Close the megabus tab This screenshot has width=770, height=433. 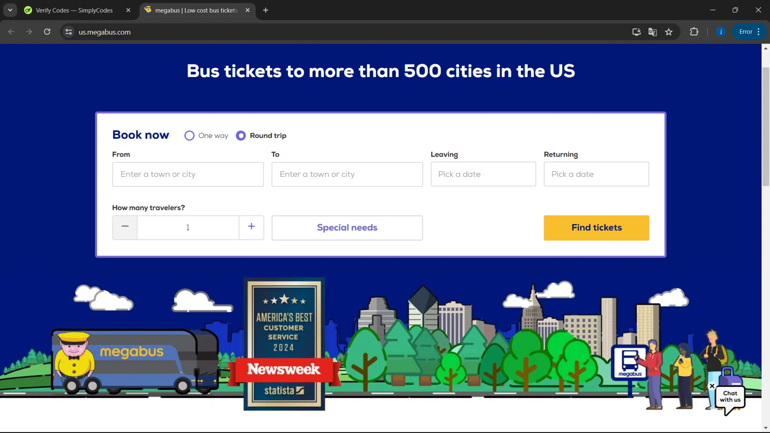pyautogui.click(x=247, y=10)
